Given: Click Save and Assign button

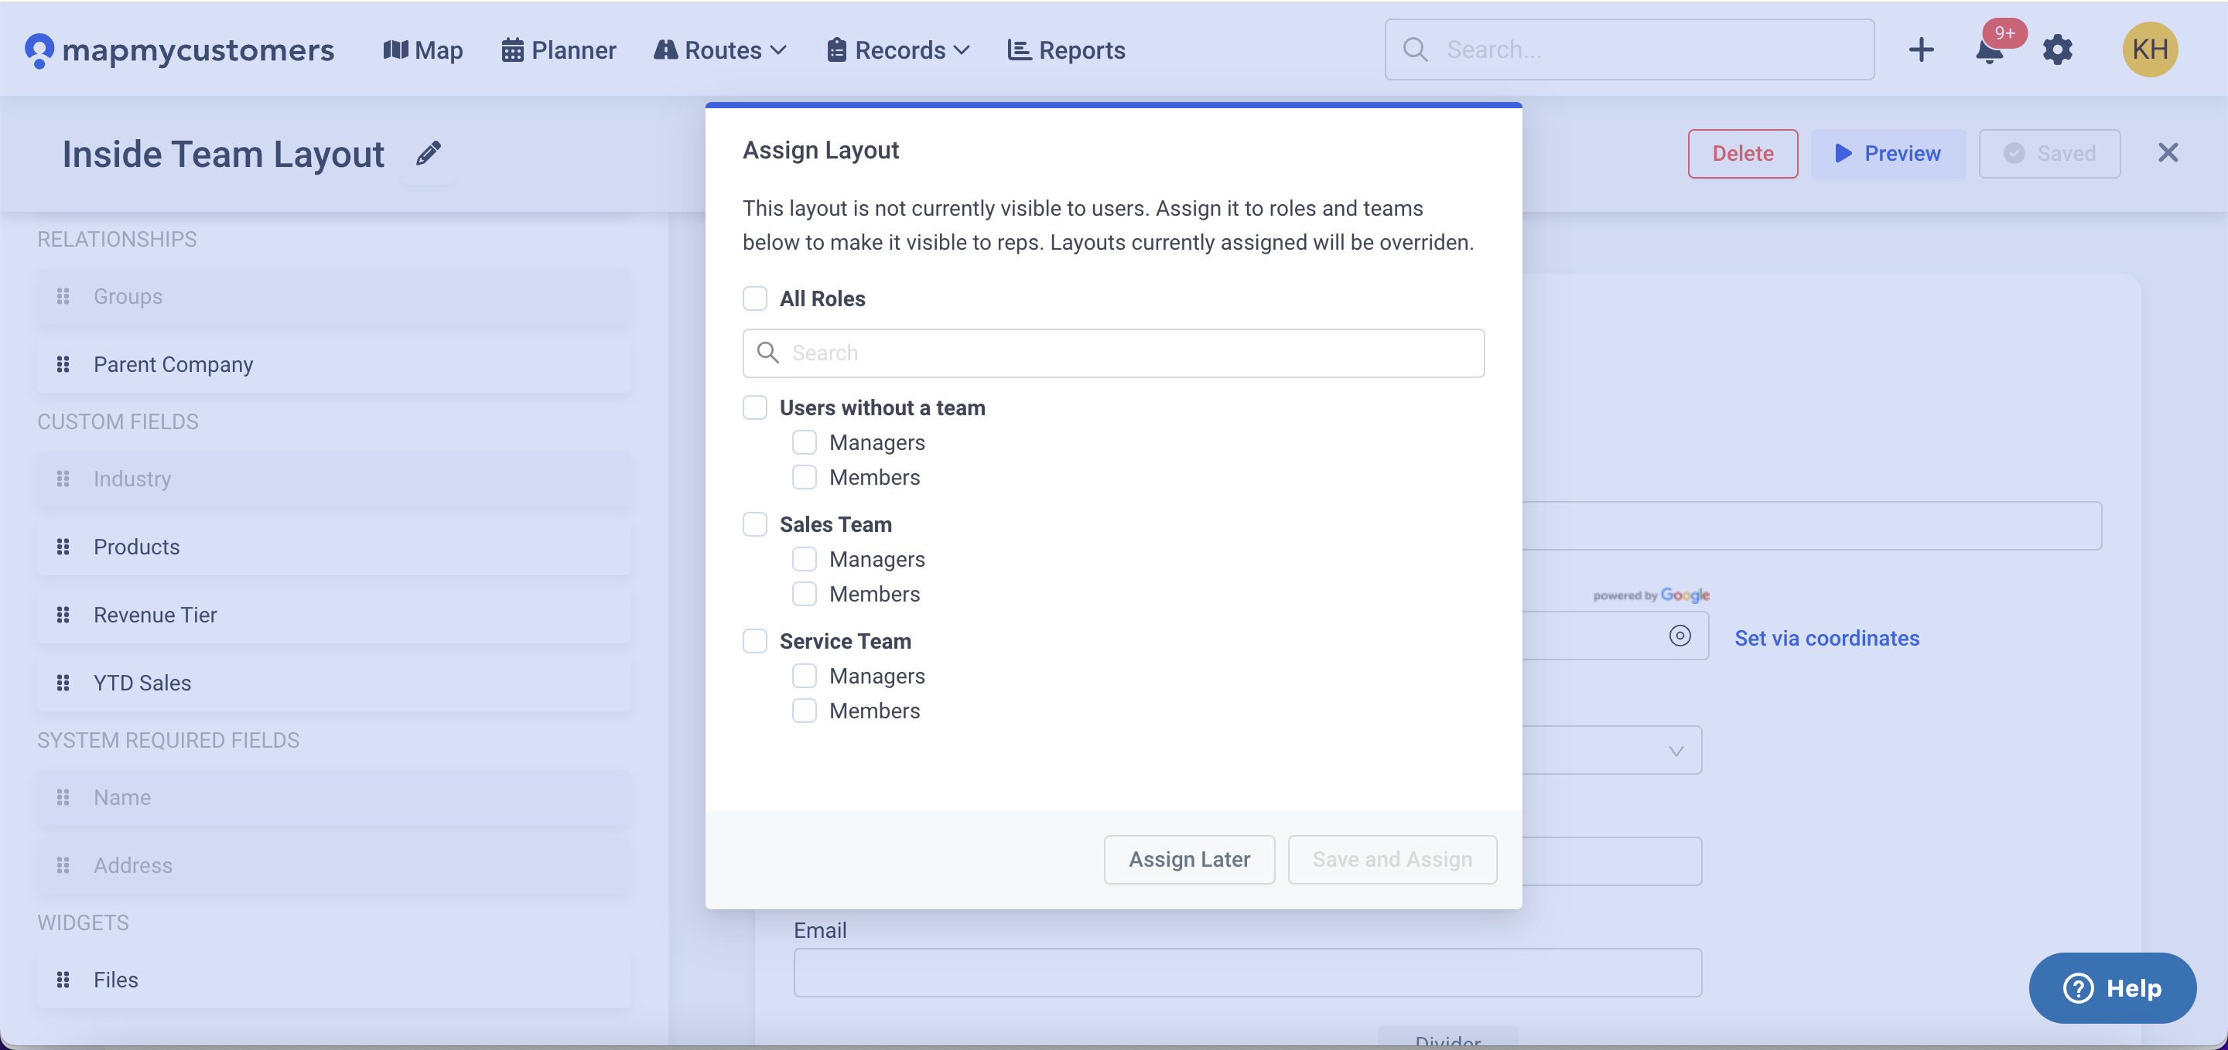Looking at the screenshot, I should click(x=1392, y=860).
